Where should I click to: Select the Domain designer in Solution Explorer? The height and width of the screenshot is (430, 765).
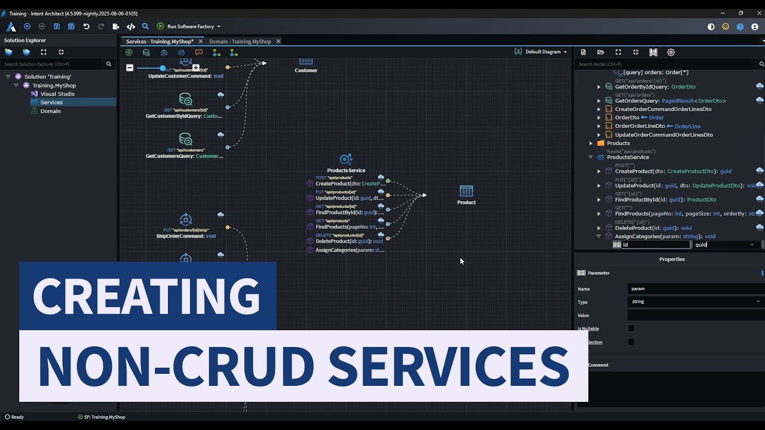(x=50, y=111)
